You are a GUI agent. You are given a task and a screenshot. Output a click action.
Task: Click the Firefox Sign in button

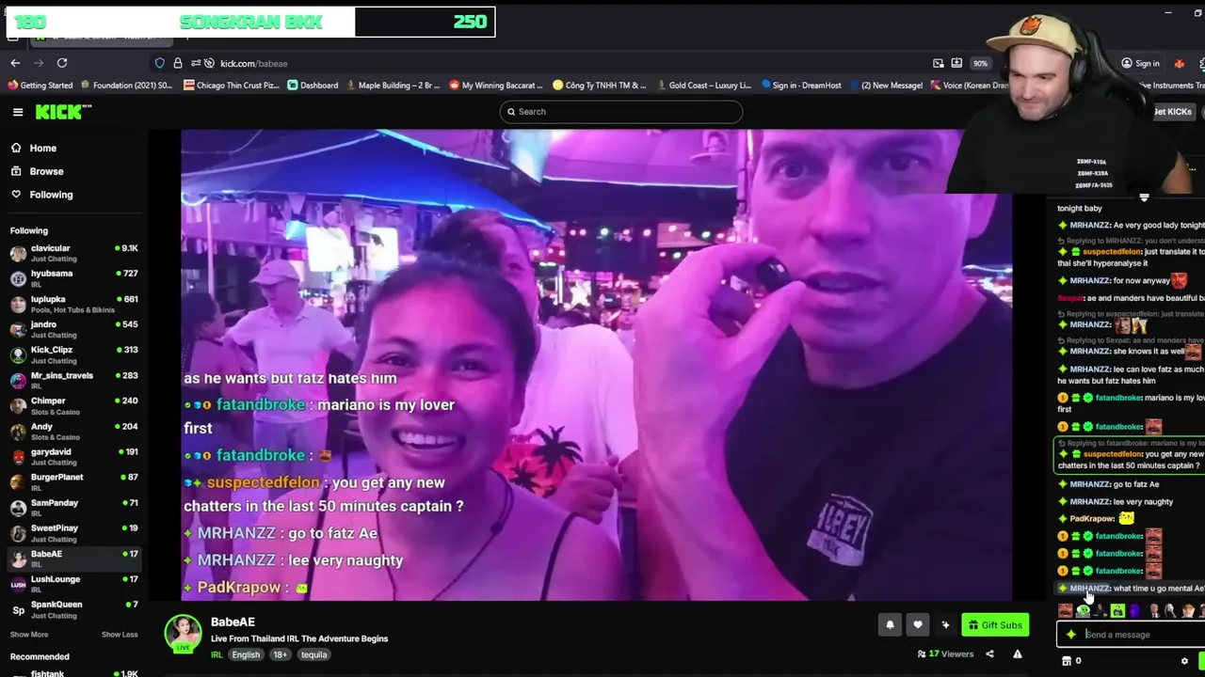1140,63
